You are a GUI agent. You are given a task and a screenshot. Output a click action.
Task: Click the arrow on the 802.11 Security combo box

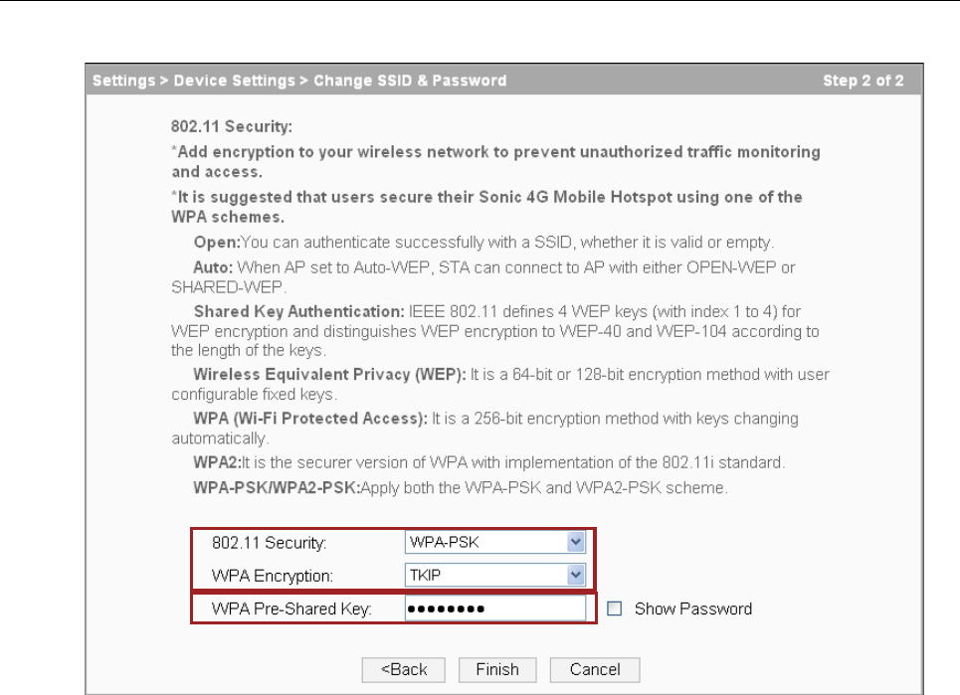tap(574, 543)
